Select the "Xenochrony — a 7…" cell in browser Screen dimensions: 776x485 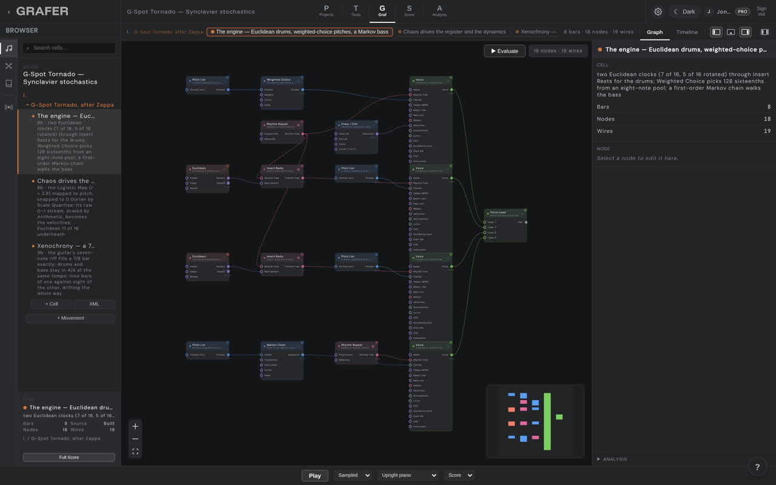pos(70,269)
